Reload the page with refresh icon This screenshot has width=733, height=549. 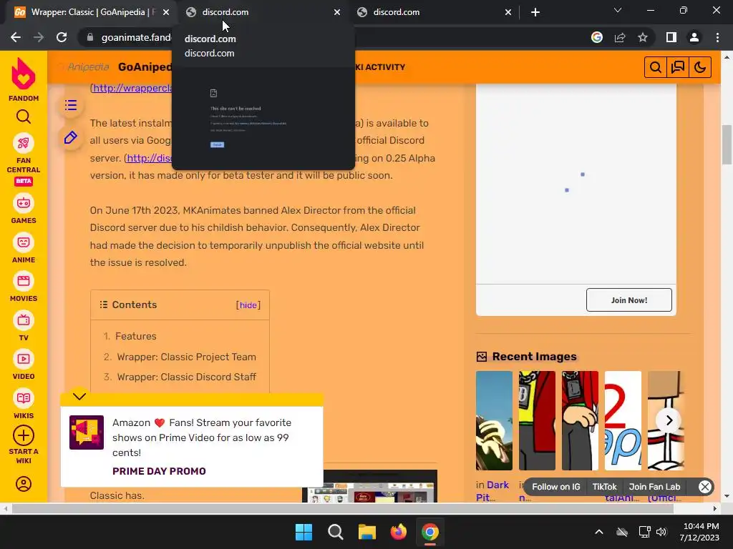[62, 37]
